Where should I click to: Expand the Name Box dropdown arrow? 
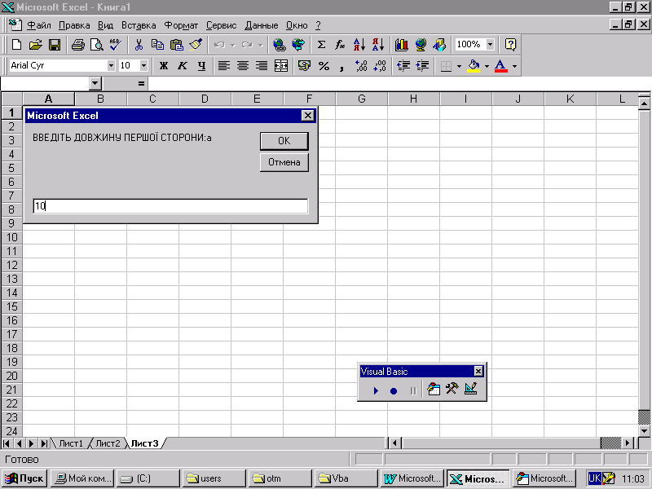point(95,84)
